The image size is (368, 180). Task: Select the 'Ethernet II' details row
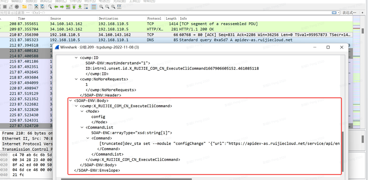click(x=26, y=139)
